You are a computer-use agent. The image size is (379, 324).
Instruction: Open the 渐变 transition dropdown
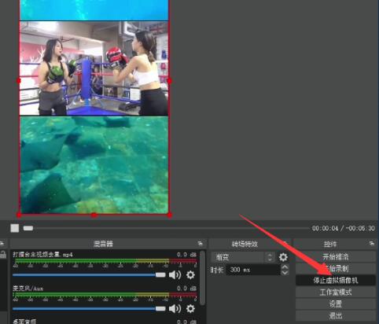coord(243,257)
